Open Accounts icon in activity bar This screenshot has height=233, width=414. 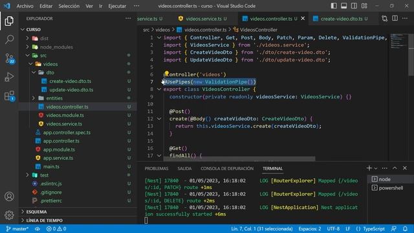point(9,197)
